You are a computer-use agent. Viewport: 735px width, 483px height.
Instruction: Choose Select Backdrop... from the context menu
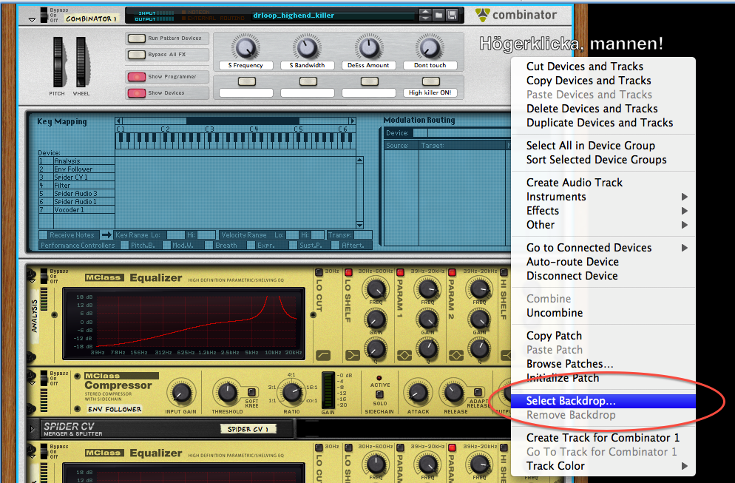pos(603,401)
